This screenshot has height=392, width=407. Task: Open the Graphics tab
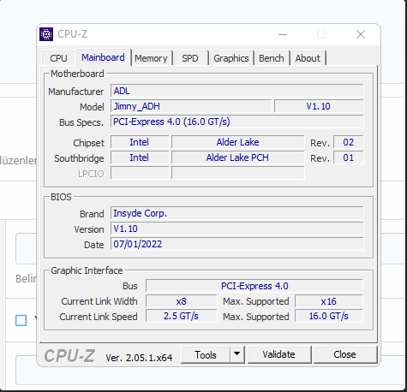click(231, 58)
